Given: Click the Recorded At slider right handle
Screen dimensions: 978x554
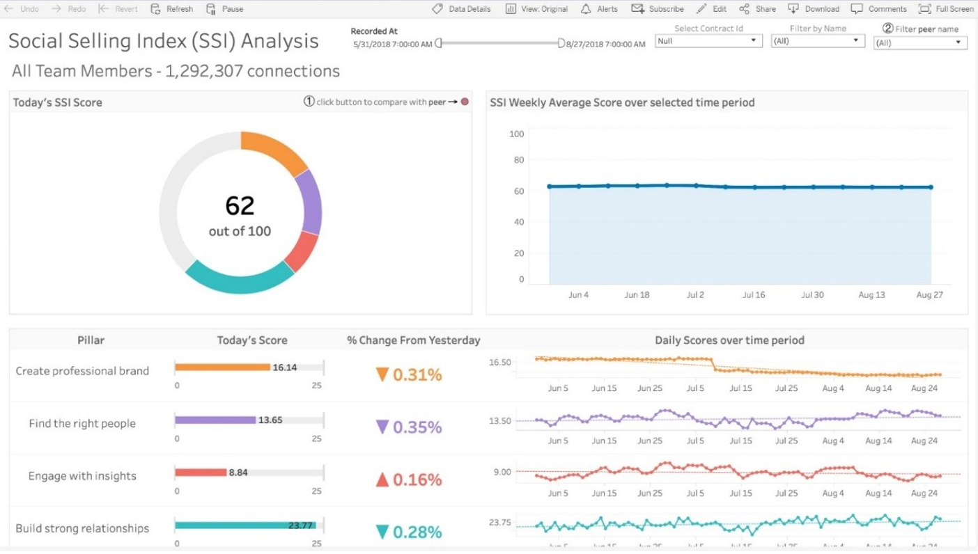Looking at the screenshot, I should click(561, 43).
